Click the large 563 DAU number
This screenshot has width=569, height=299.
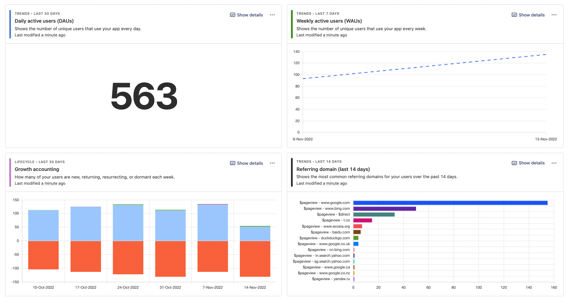click(144, 96)
